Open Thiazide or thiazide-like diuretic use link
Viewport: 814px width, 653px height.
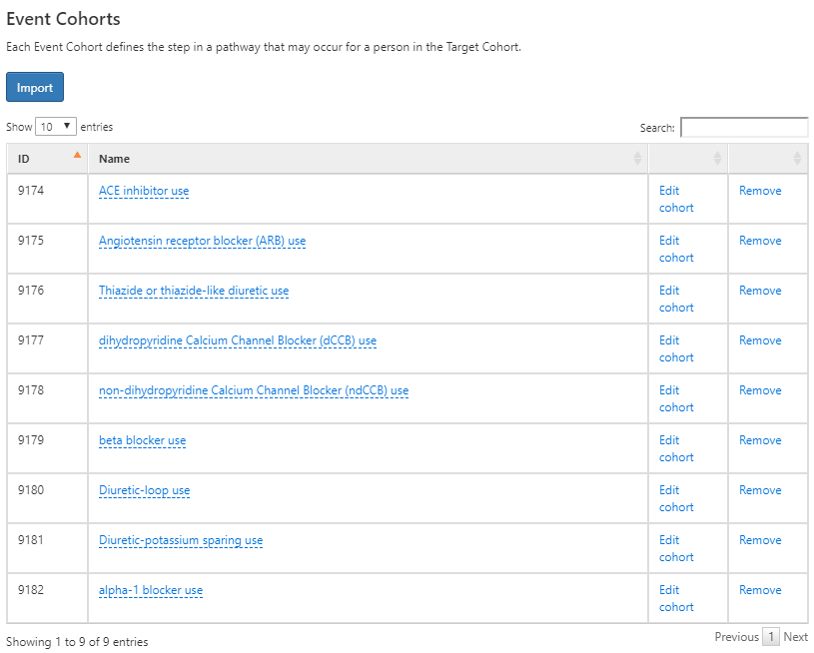tap(194, 291)
